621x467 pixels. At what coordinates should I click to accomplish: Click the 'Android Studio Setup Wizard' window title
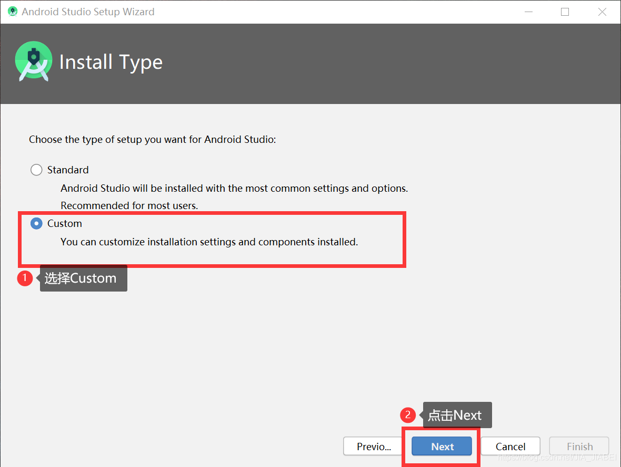click(x=88, y=12)
